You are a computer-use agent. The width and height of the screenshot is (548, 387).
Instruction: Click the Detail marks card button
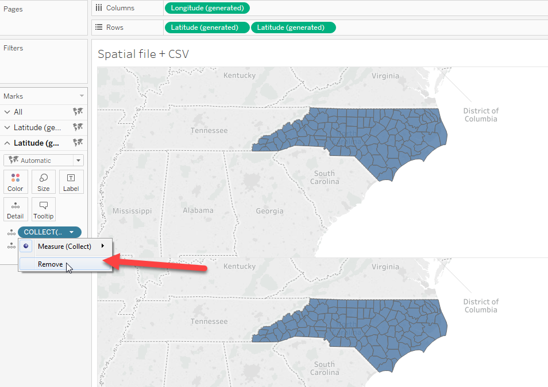pos(16,209)
